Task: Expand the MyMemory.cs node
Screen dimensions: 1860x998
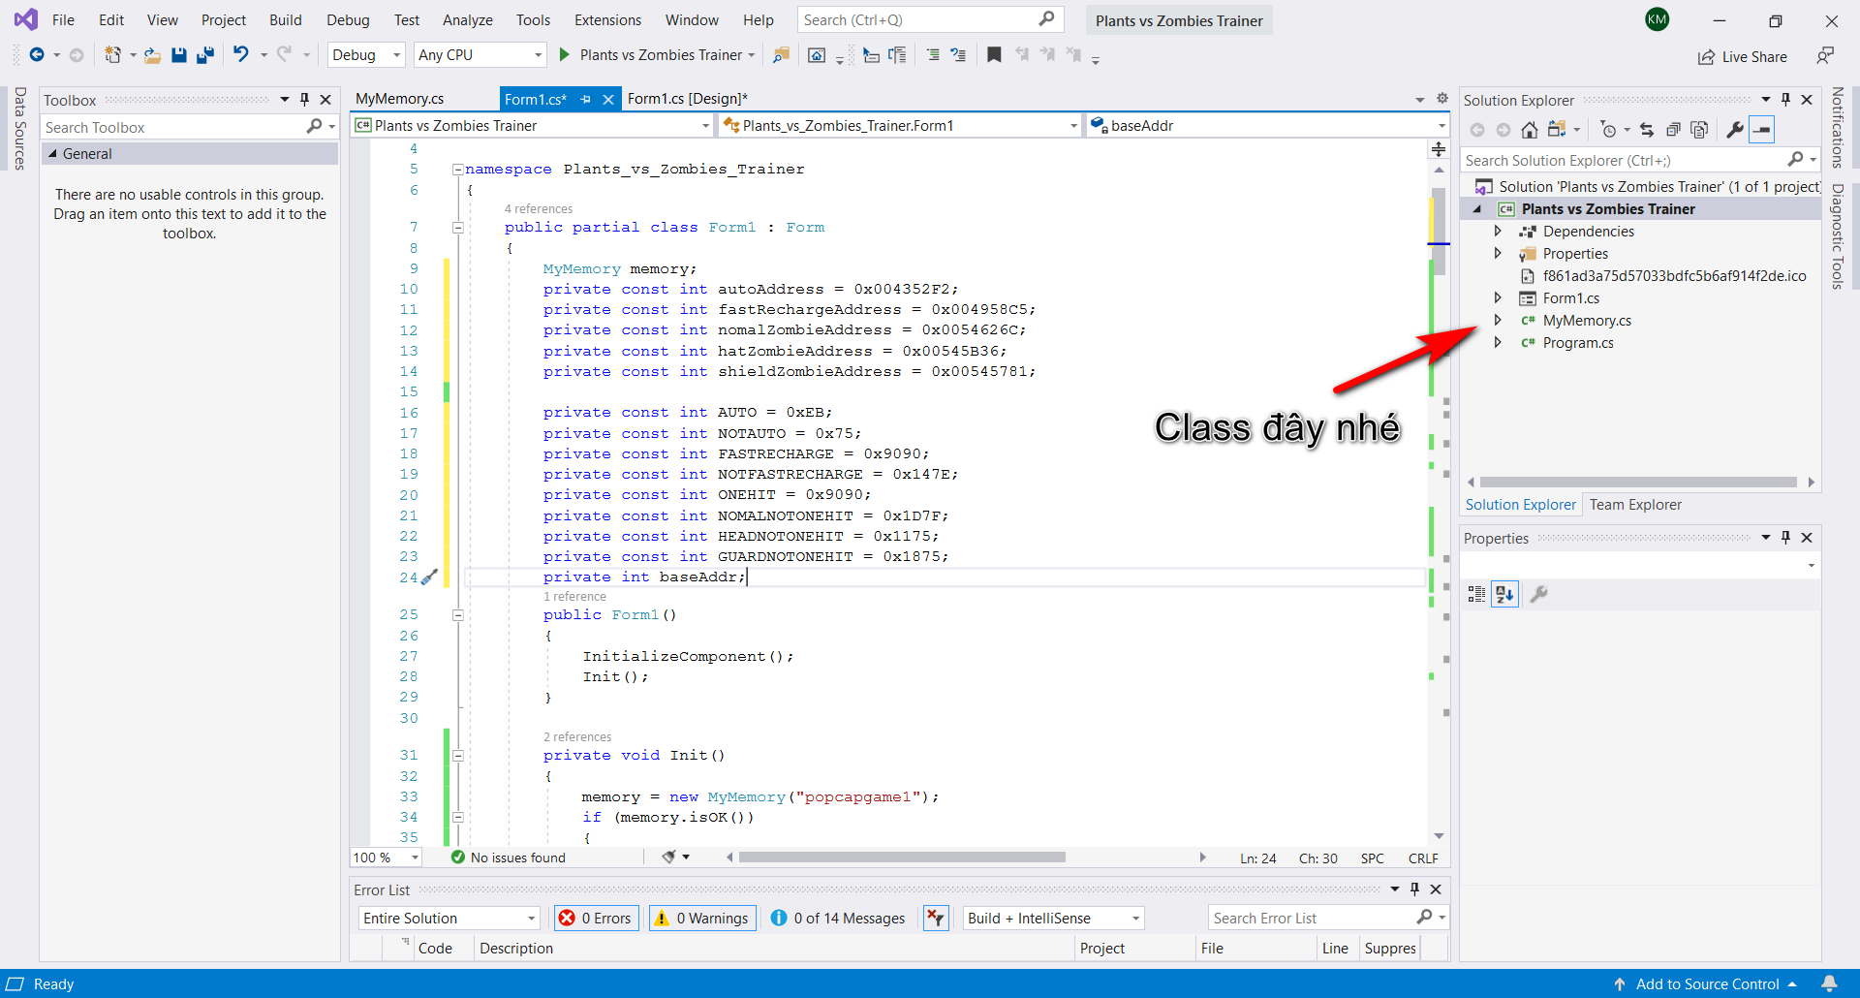Action: click(1498, 321)
